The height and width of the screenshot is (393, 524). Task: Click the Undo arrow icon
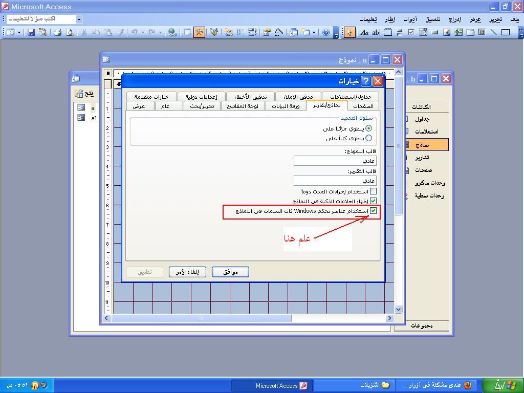tap(135, 32)
